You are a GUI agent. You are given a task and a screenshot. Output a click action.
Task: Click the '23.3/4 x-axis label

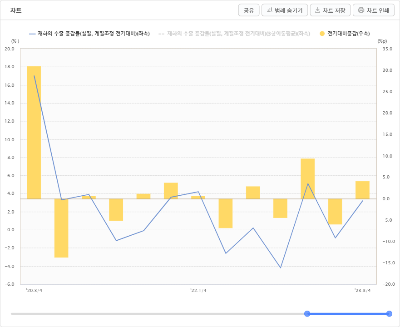point(362,291)
